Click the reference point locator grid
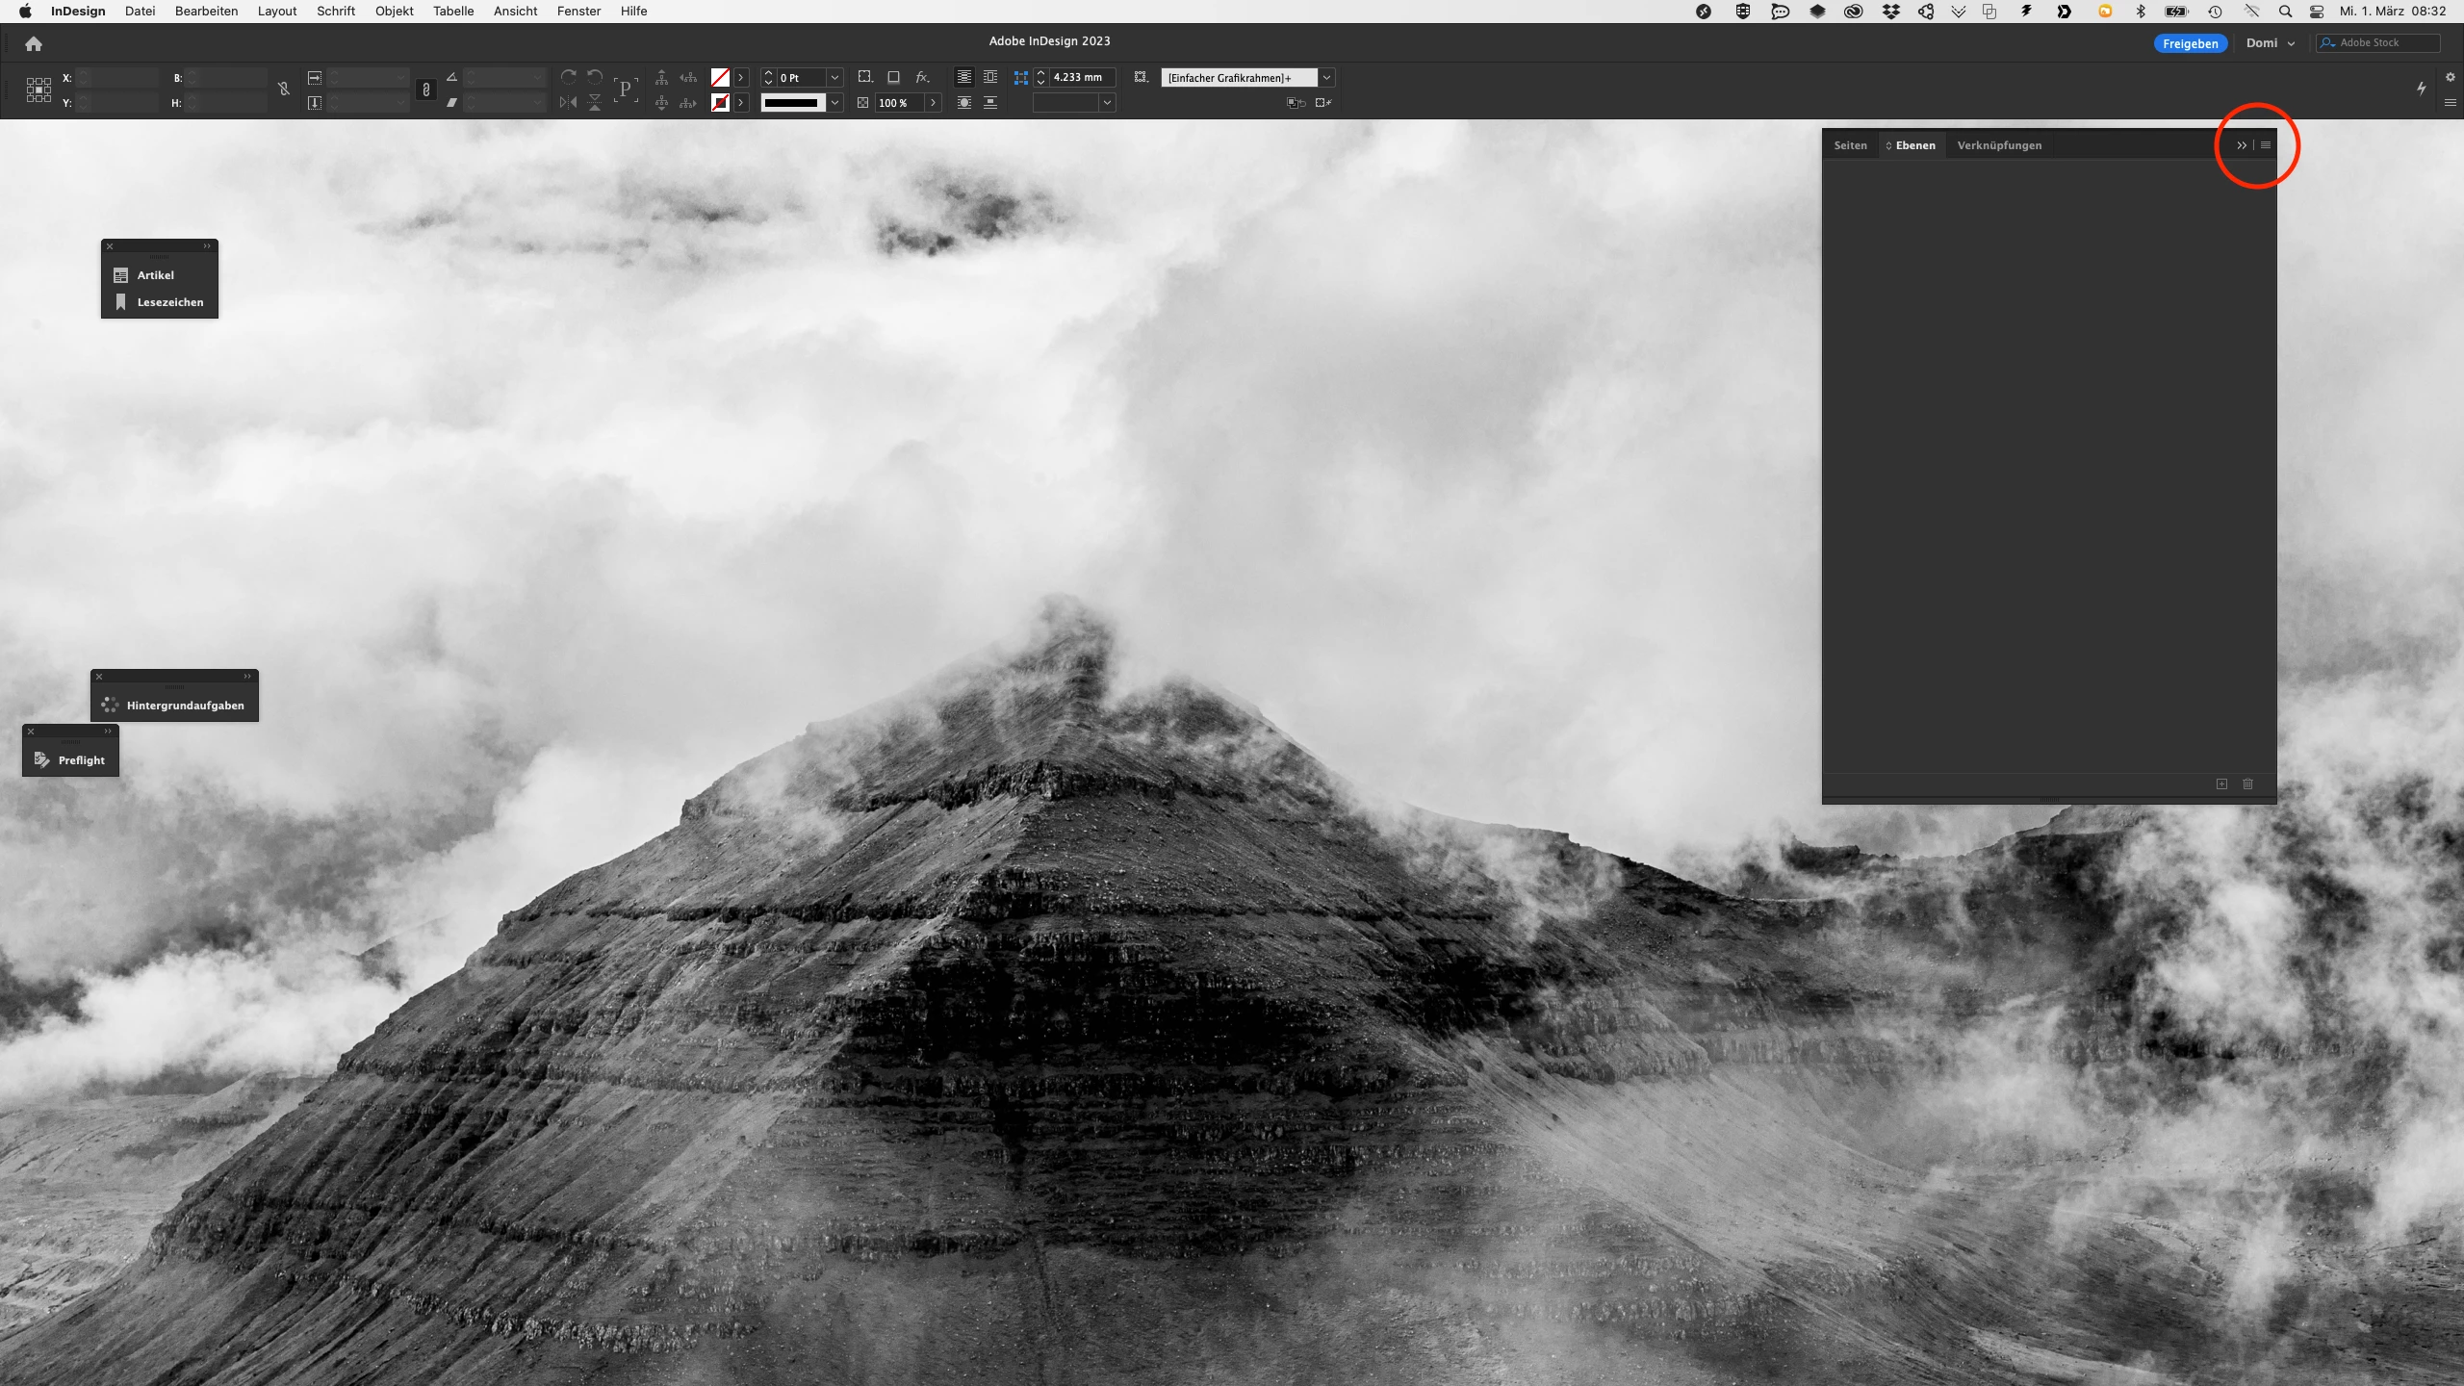The height and width of the screenshot is (1386, 2464). pyautogui.click(x=38, y=90)
